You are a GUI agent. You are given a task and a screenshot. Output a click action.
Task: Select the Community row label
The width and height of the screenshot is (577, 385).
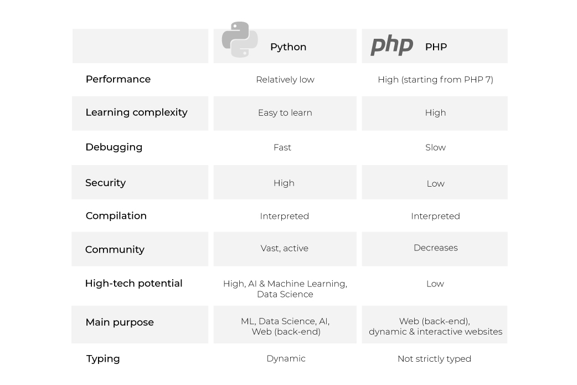(115, 249)
